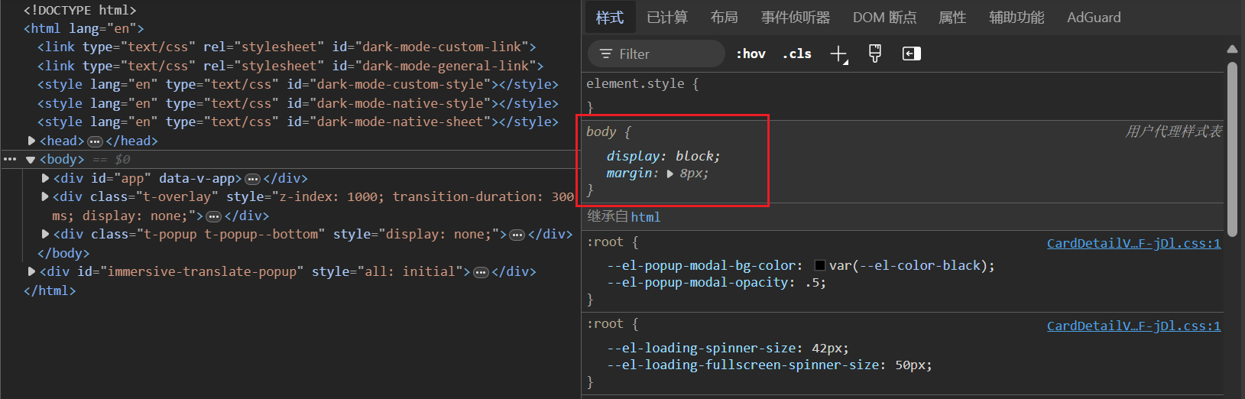Toggle the .cls classes button
The height and width of the screenshot is (399, 1245).
(797, 54)
